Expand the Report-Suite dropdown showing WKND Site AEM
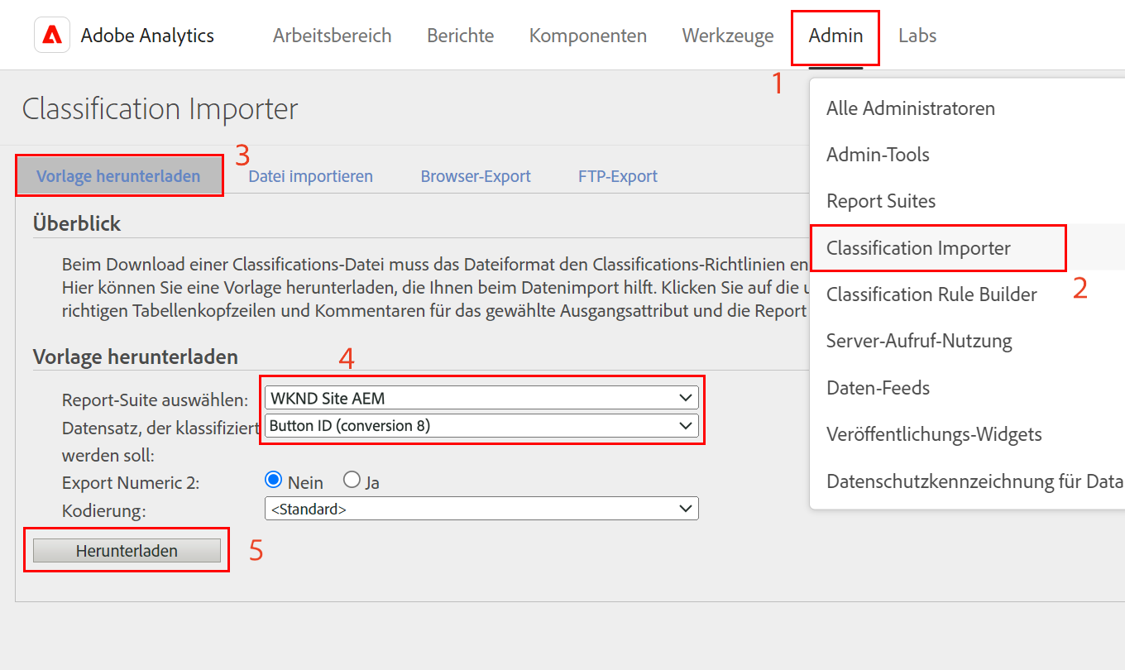The width and height of the screenshot is (1125, 670). coord(481,398)
